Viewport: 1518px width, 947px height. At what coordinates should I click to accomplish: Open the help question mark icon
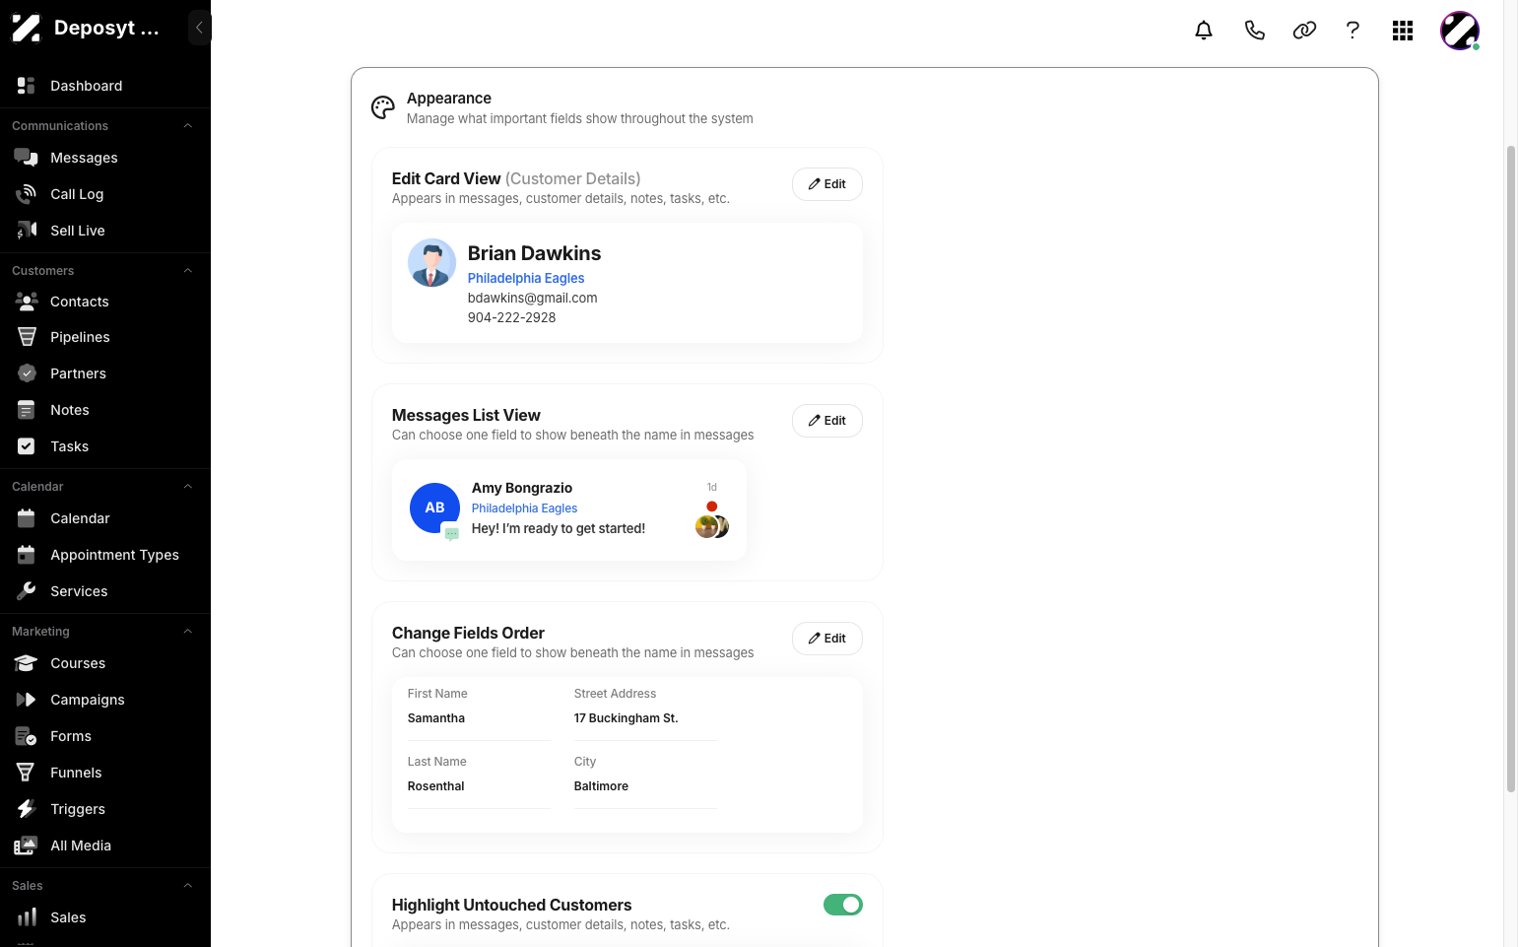tap(1353, 31)
